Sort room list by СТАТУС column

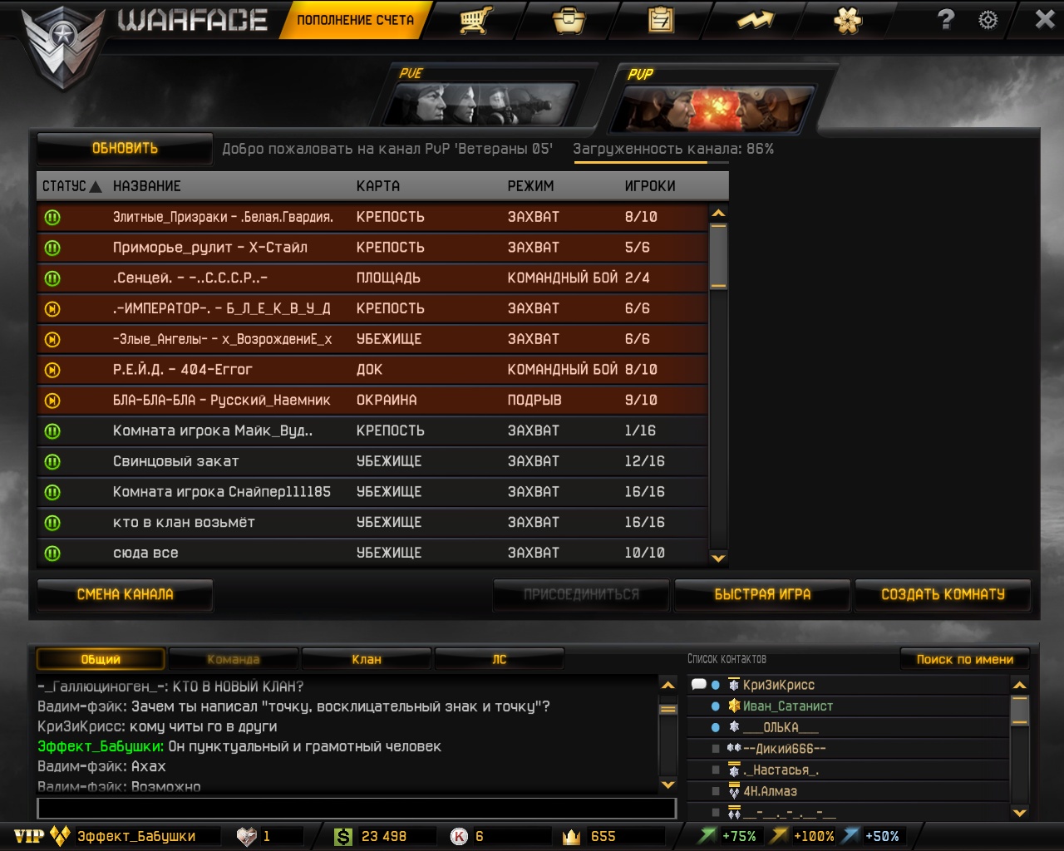tap(71, 186)
